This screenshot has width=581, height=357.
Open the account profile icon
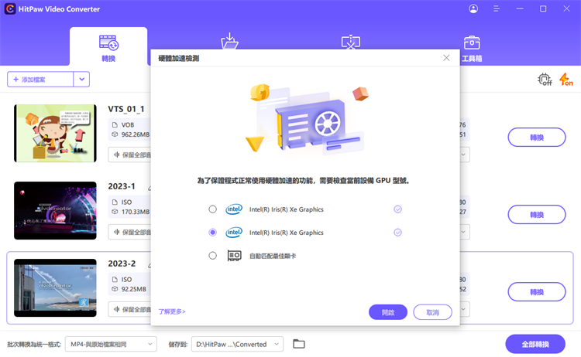(x=473, y=8)
